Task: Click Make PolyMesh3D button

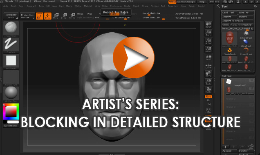Action: tap(242, 25)
